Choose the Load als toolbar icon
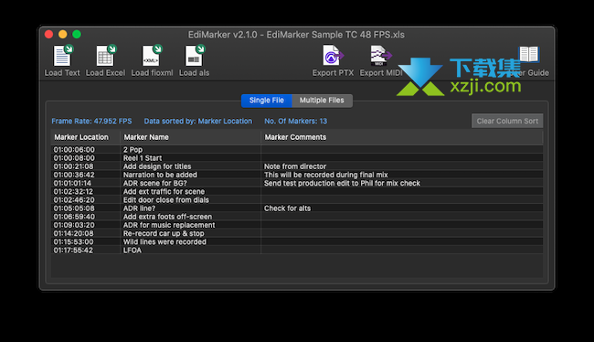The image size is (594, 342). (195, 56)
